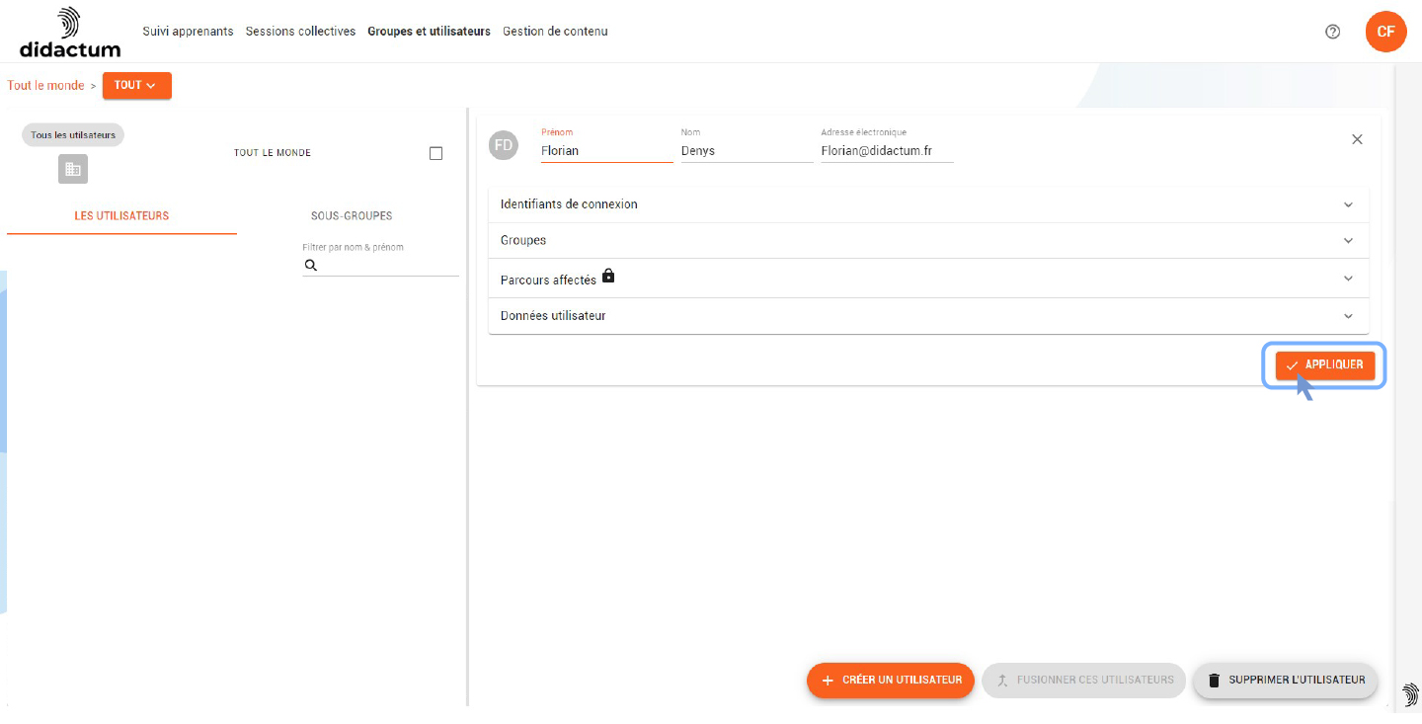Open the TOUT dropdown button
The height and width of the screenshot is (724, 1422).
click(136, 86)
